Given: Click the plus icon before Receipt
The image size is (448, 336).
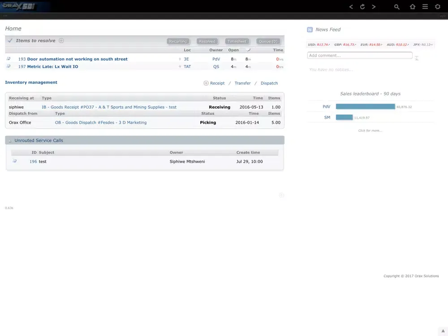Looking at the screenshot, I should click(206, 83).
